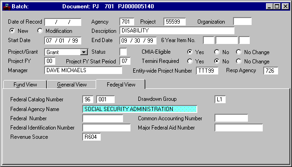Screen dimensions: 292x167
Task: Click the Project FY field showing 00
Action: 50,61
